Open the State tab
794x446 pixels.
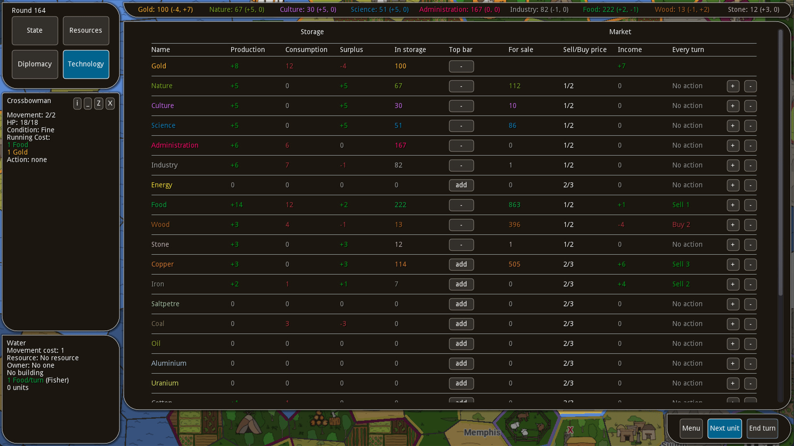pos(35,31)
